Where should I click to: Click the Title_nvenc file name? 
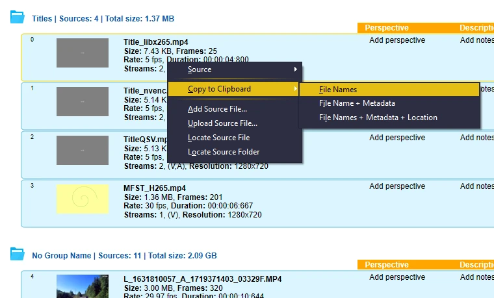(145, 91)
